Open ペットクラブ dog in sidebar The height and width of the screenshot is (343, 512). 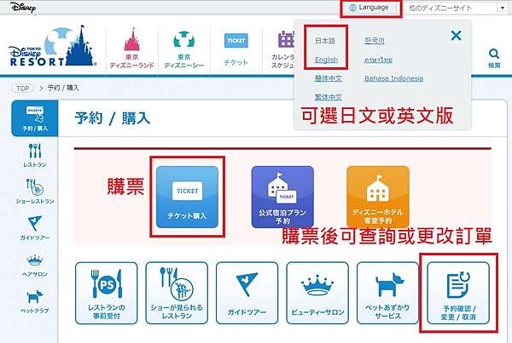(35, 301)
